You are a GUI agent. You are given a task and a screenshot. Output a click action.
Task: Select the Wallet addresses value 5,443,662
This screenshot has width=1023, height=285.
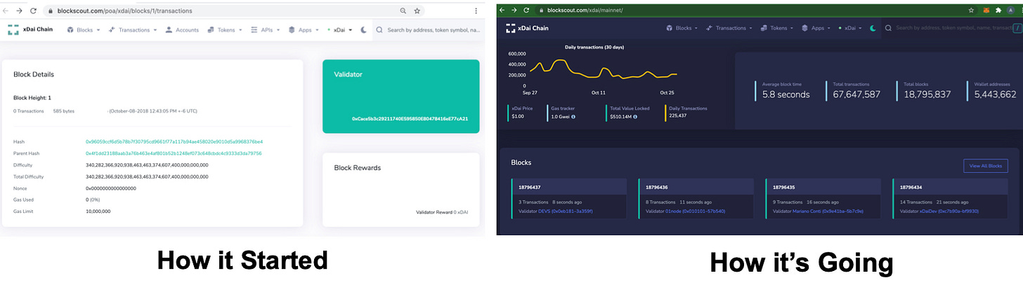click(x=996, y=95)
